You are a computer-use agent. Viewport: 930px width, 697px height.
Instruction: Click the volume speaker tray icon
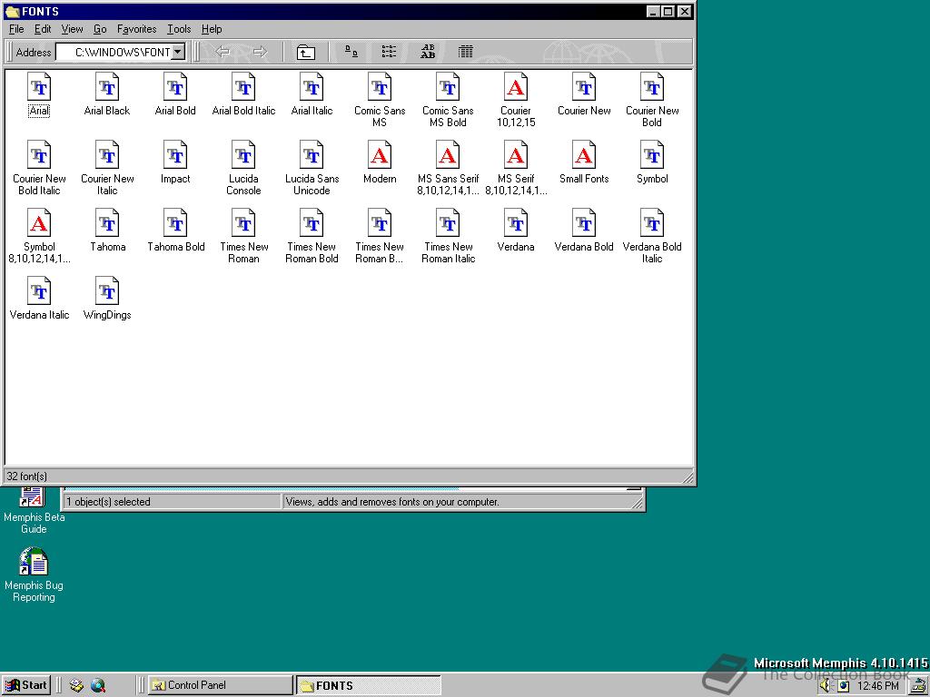pyautogui.click(x=825, y=685)
